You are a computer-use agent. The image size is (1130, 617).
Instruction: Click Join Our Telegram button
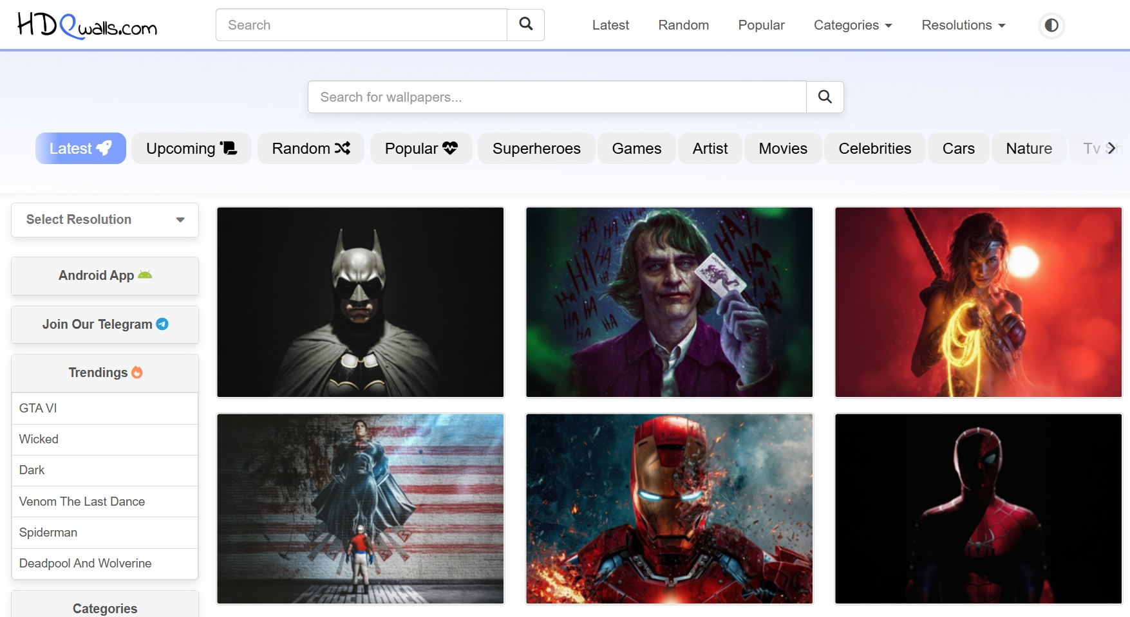(105, 325)
